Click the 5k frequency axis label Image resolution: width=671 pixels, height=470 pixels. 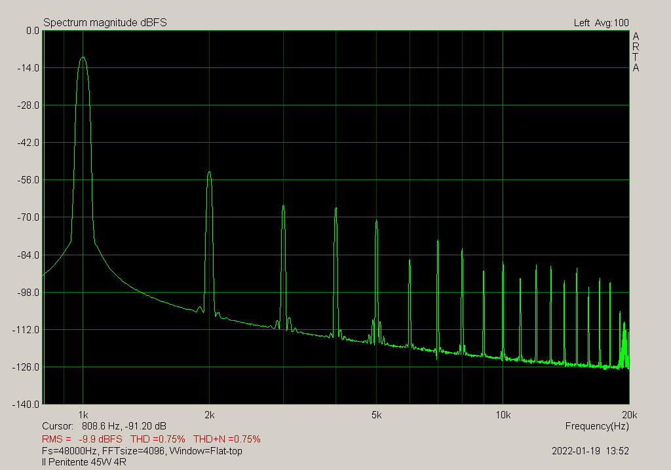coord(376,415)
